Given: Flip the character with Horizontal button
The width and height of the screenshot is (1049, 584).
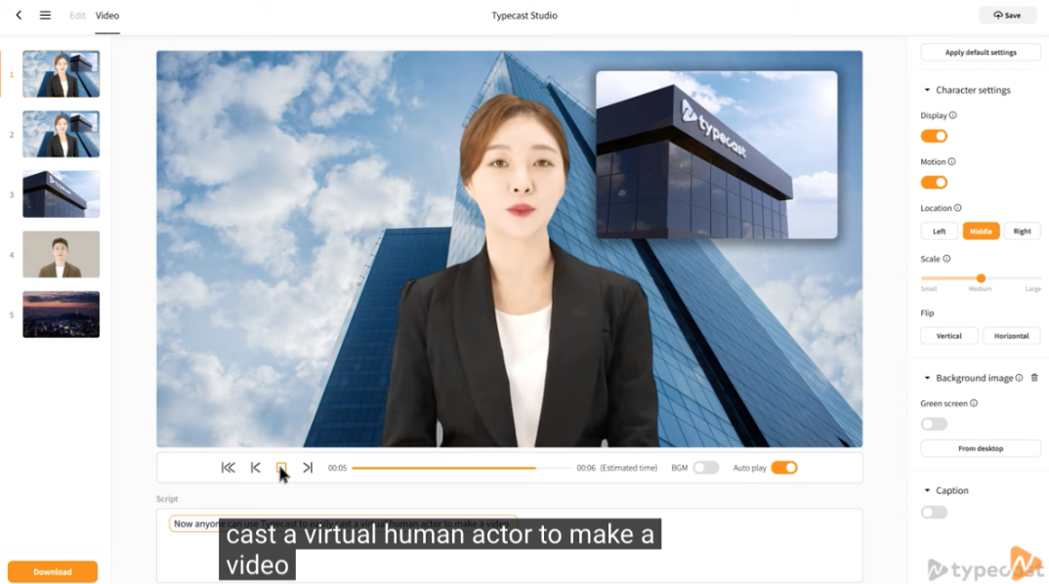Looking at the screenshot, I should coord(1012,336).
